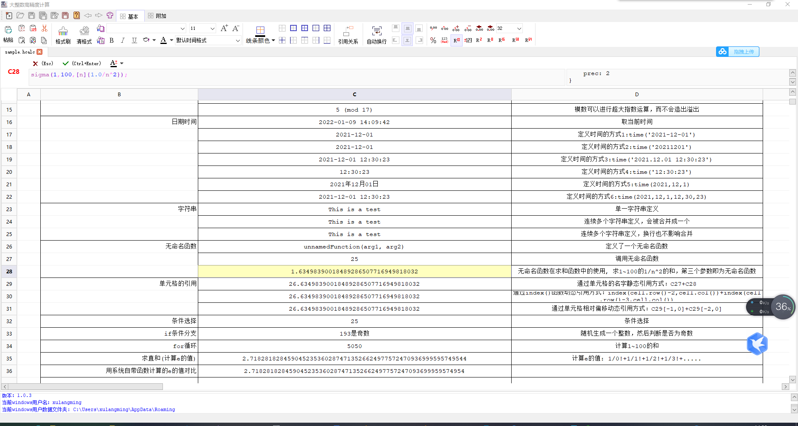Select R16 hexadecimal radix display
798x426 pixels.
pyautogui.click(x=502, y=40)
